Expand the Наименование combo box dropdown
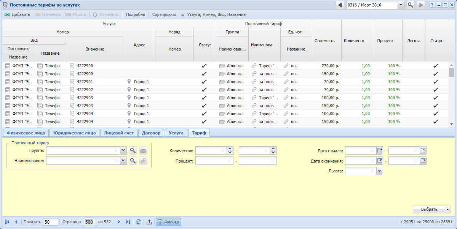 click(x=123, y=161)
